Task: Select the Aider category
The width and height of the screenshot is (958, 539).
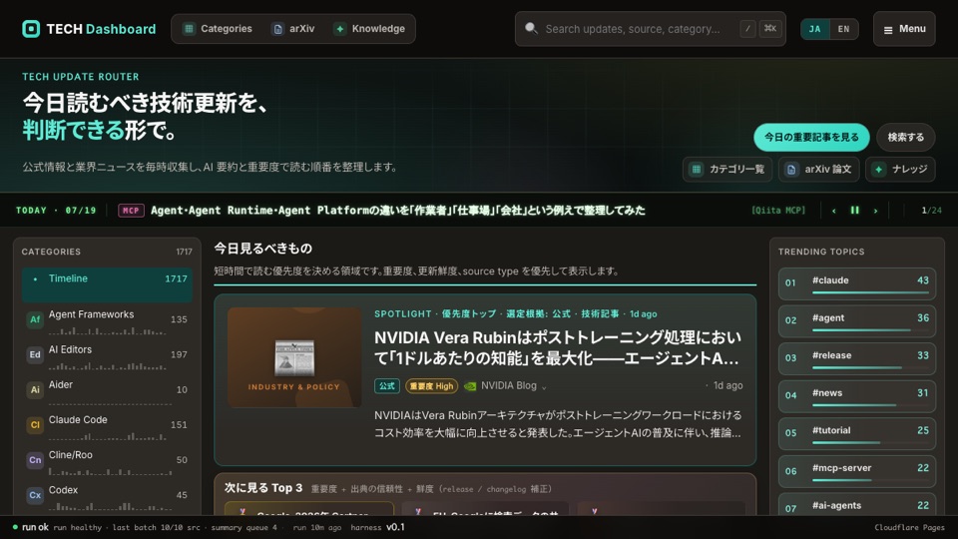Action: pyautogui.click(x=107, y=390)
